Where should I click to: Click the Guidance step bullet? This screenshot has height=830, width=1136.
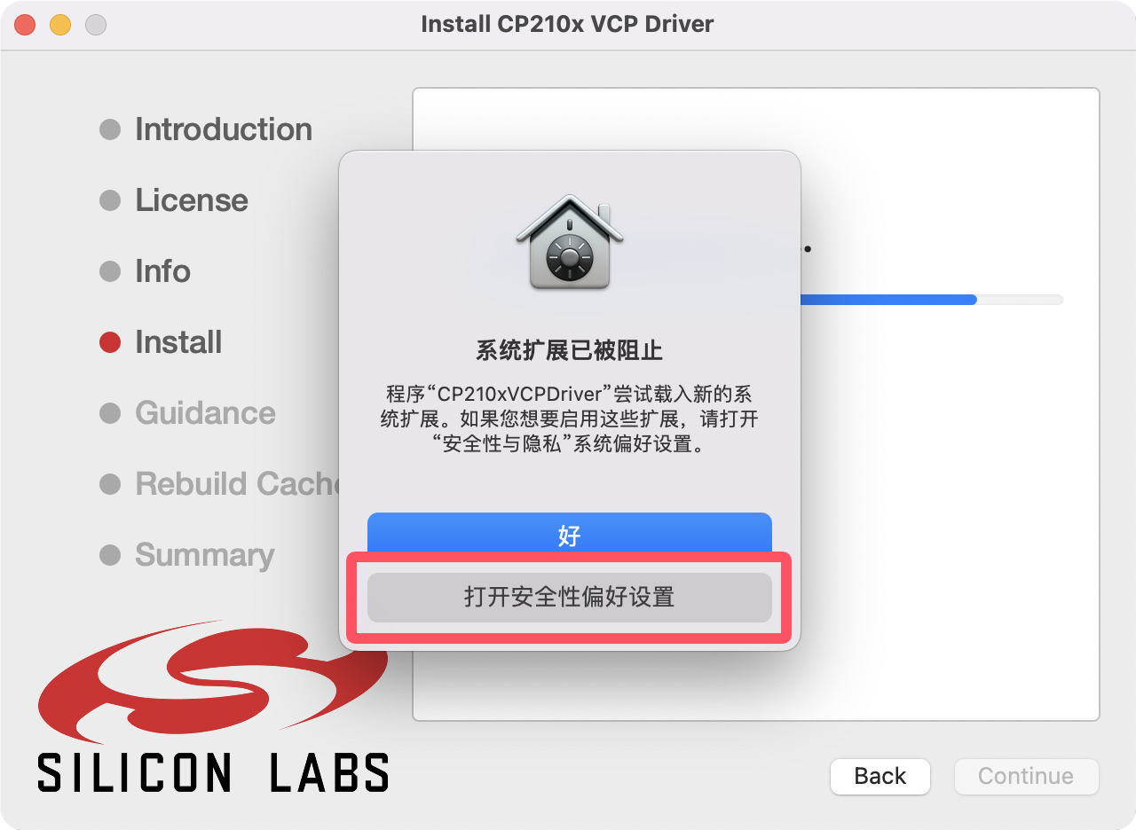[x=110, y=413]
